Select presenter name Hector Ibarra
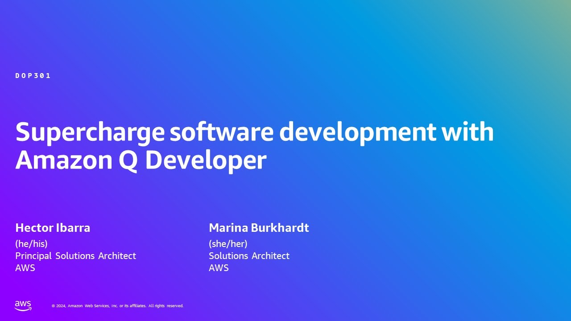The width and height of the screenshot is (571, 321). 53,228
